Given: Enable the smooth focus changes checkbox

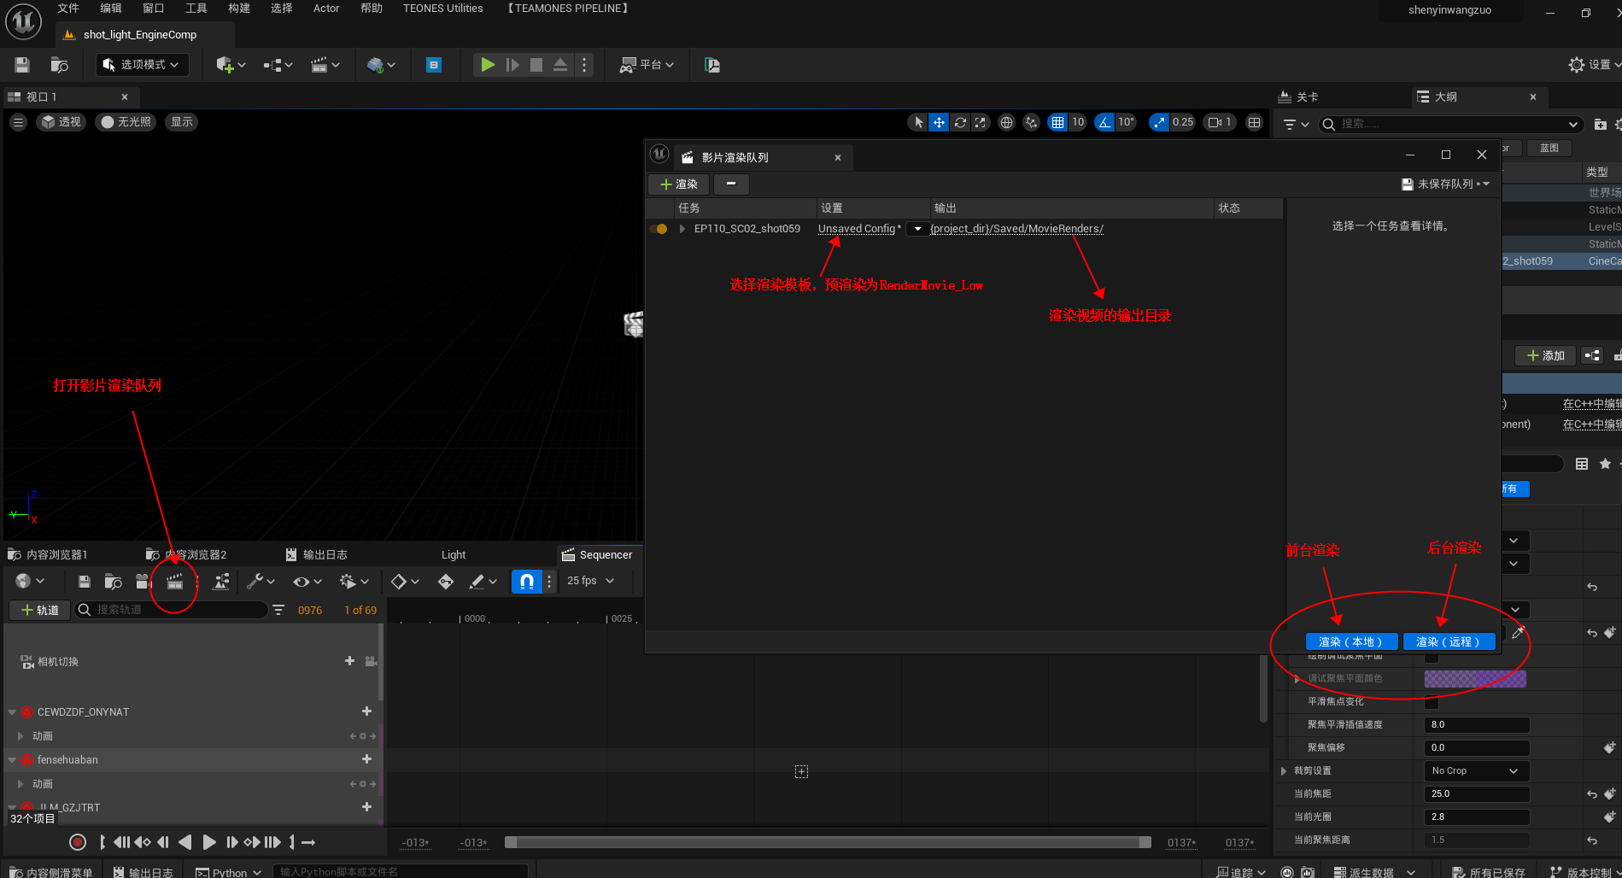Looking at the screenshot, I should (x=1432, y=702).
